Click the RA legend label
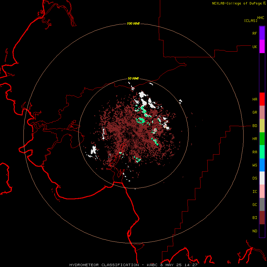This screenshot has height=267, width=267. (255, 152)
